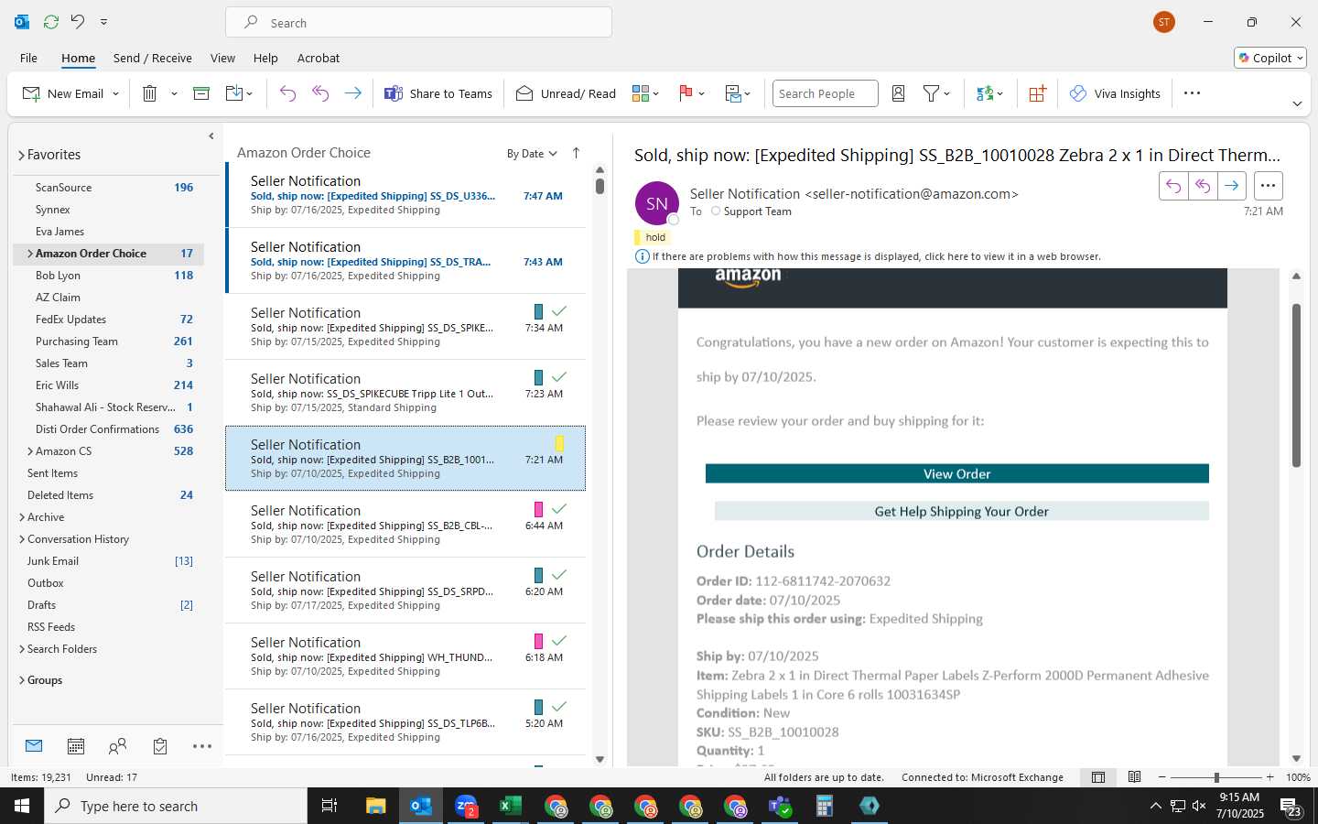Image resolution: width=1318 pixels, height=824 pixels.
Task: Open the File menu
Action: coord(28,58)
